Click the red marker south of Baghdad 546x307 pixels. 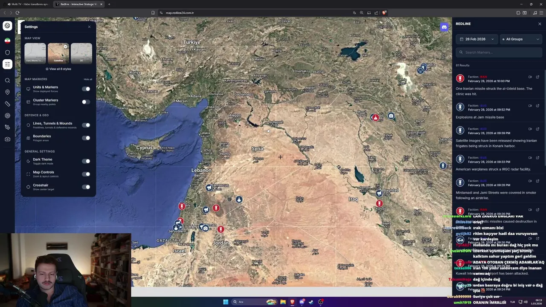click(379, 204)
